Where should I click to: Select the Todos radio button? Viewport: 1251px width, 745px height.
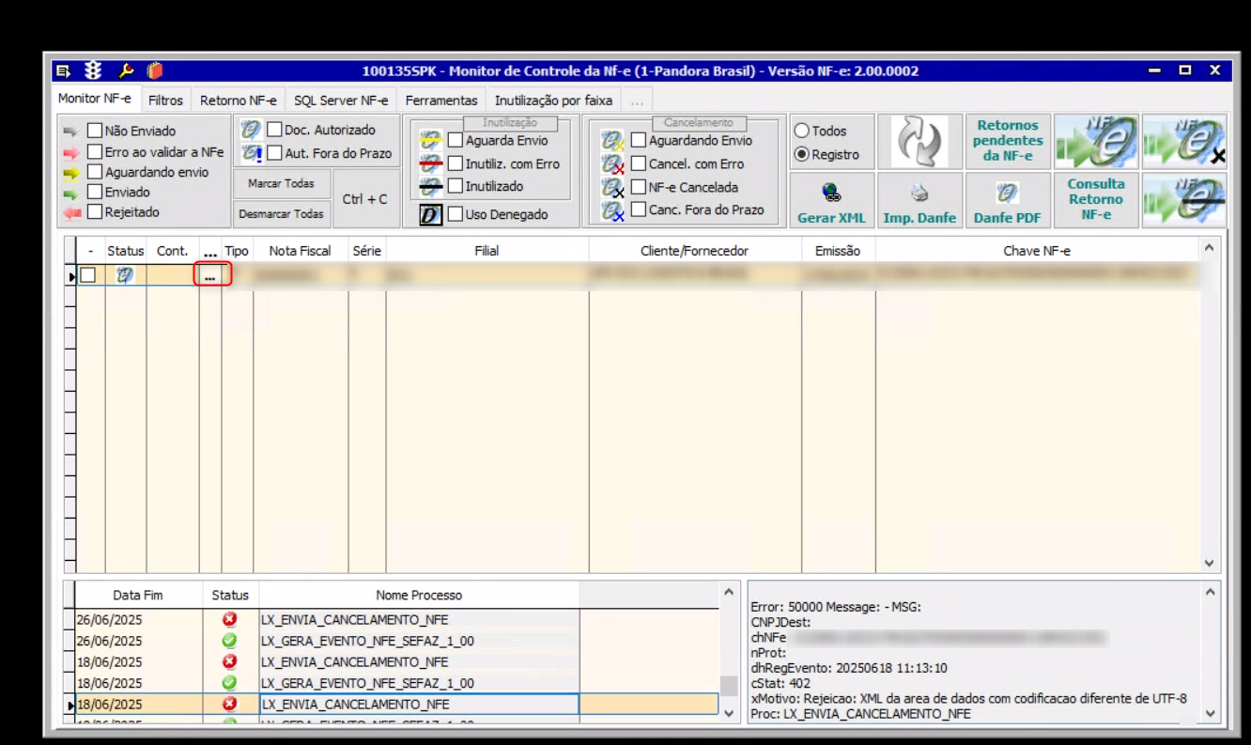click(802, 131)
